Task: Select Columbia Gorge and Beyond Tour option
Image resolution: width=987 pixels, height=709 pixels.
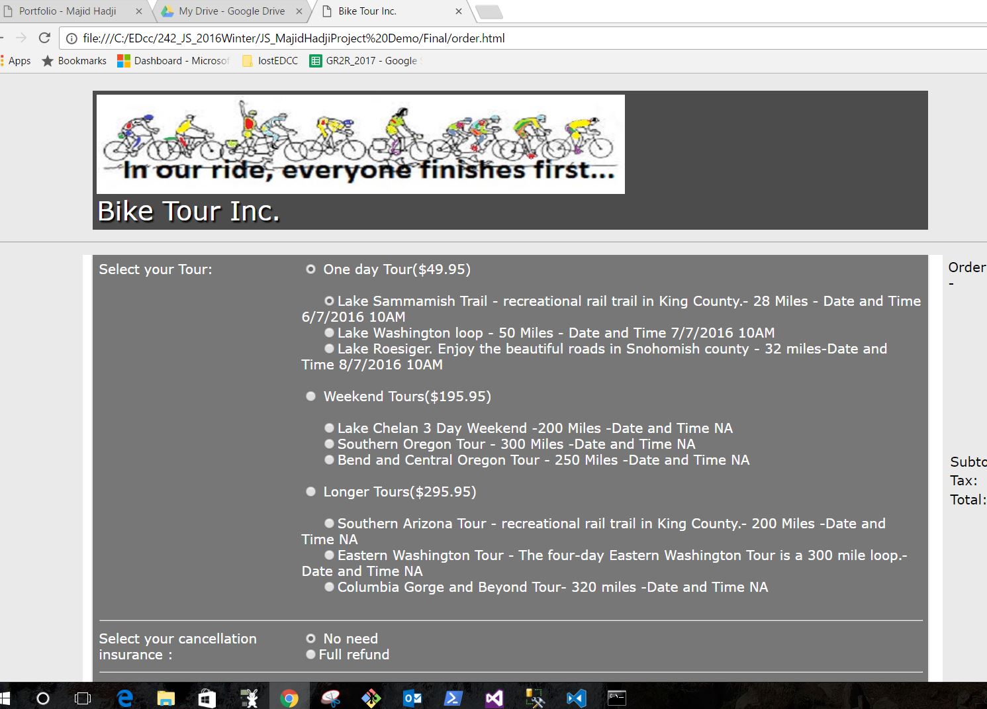Action: tap(329, 587)
